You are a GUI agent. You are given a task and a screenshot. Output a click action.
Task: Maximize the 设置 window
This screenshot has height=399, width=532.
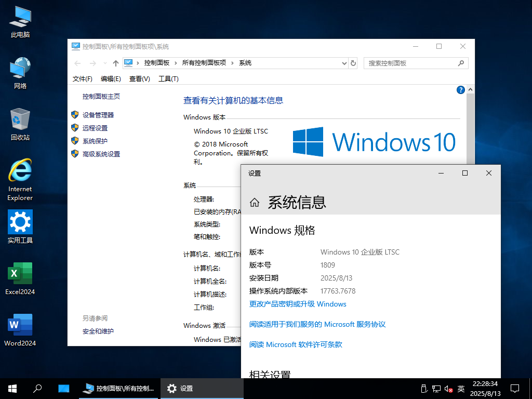coord(465,173)
